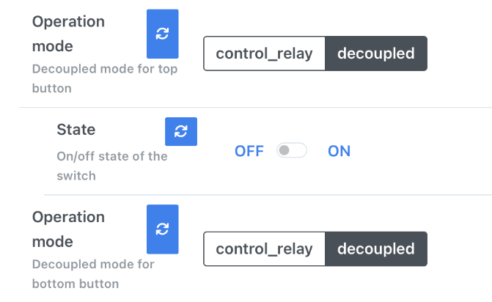Set bottom button mode to control_relay

coord(264,249)
